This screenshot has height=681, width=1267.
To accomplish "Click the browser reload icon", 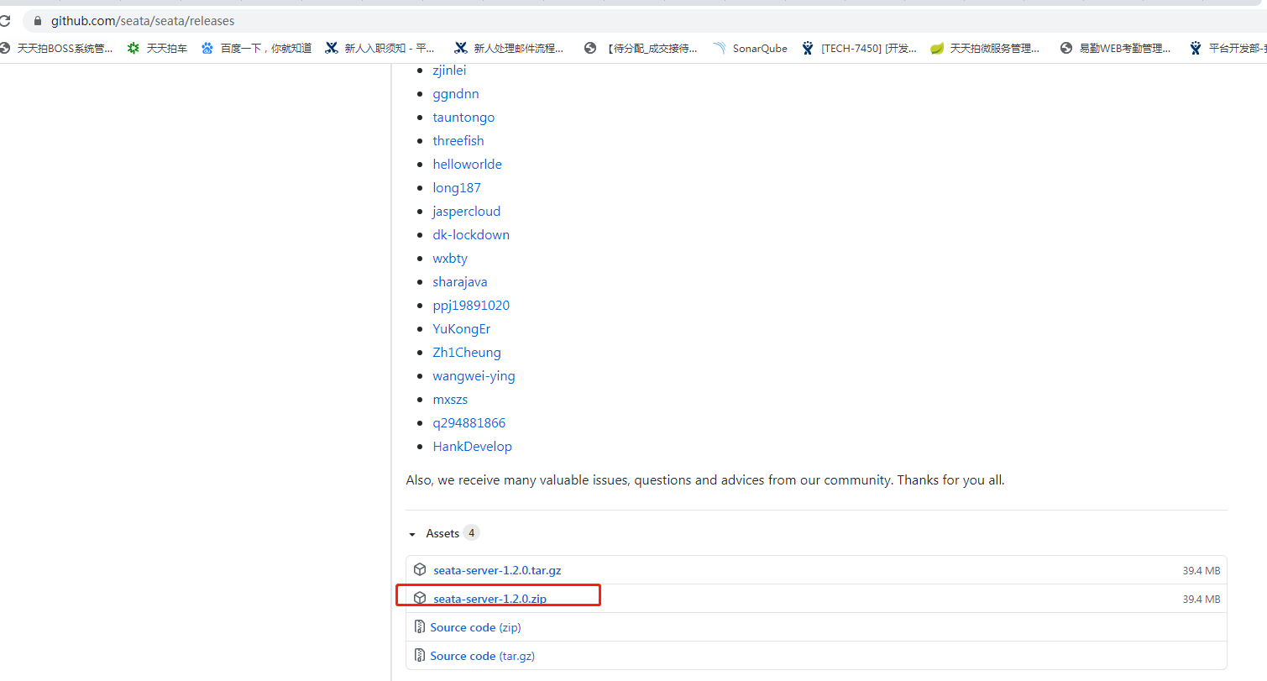I will pos(4,21).
